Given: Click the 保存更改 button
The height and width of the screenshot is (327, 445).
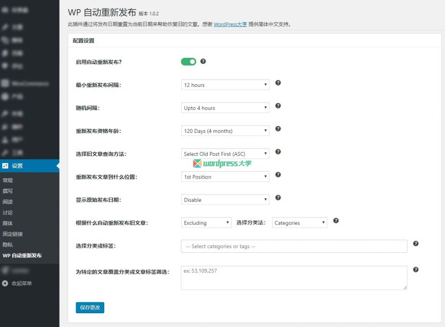Looking at the screenshot, I should click(90, 307).
